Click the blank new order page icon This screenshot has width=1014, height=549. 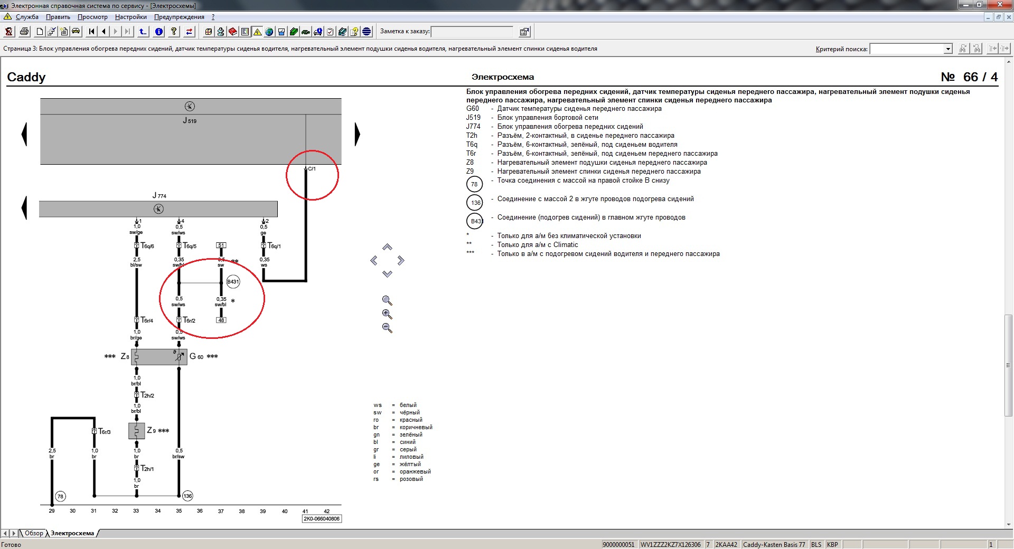(x=40, y=32)
